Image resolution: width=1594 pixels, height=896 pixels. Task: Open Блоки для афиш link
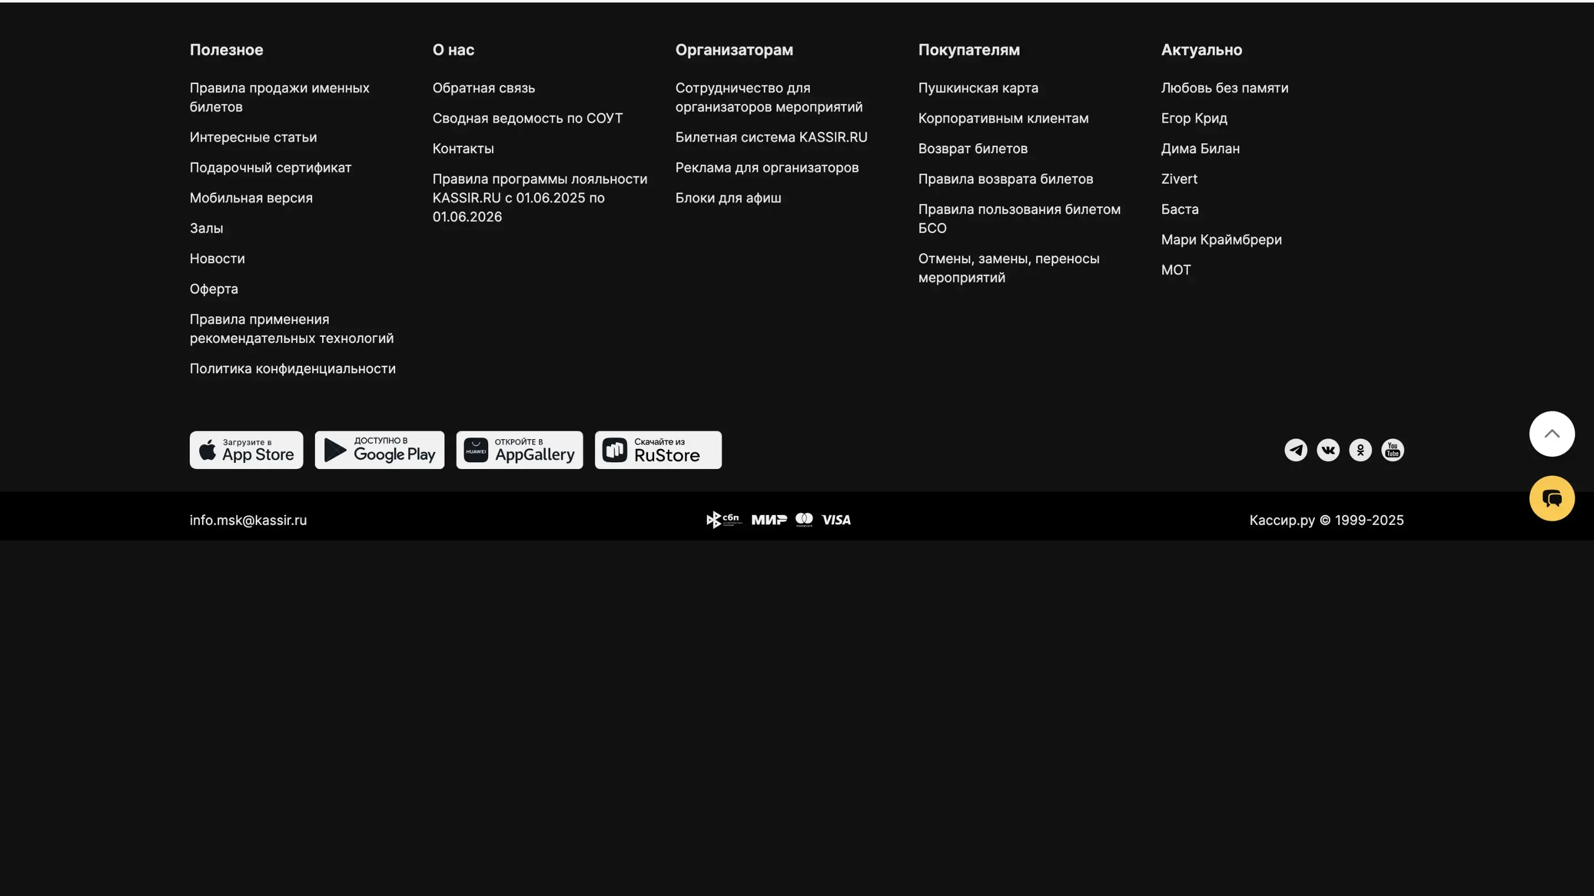coord(728,198)
